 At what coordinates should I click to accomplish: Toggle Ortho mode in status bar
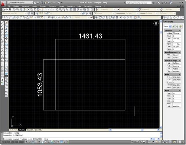pyautogui.click(x=36, y=142)
